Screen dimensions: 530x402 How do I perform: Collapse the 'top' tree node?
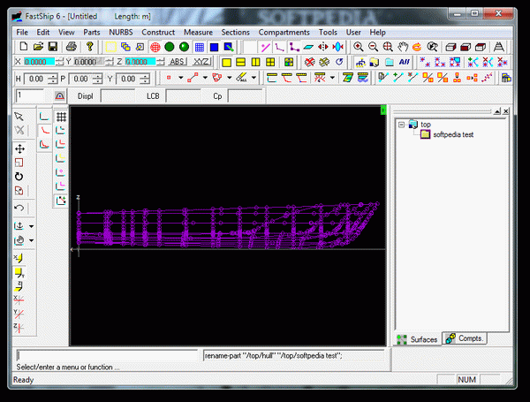tap(401, 125)
